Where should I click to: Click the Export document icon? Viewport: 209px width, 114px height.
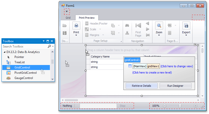tap(186, 25)
